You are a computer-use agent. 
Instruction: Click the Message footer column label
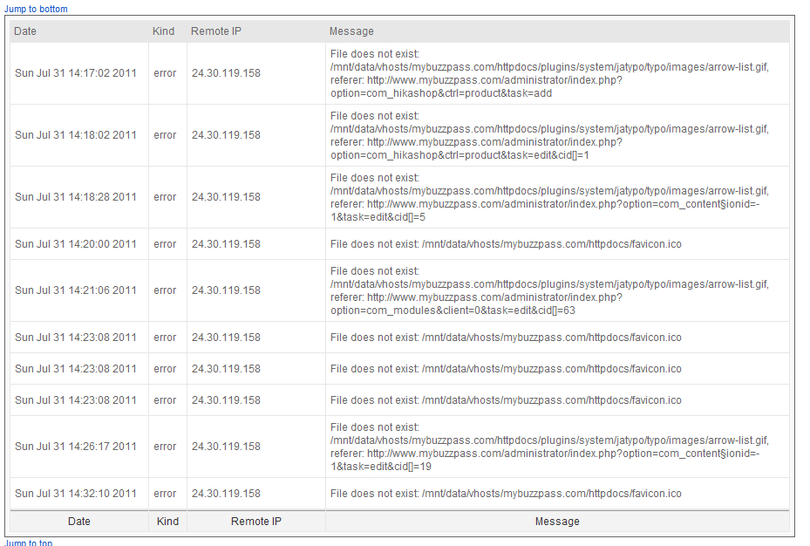557,522
